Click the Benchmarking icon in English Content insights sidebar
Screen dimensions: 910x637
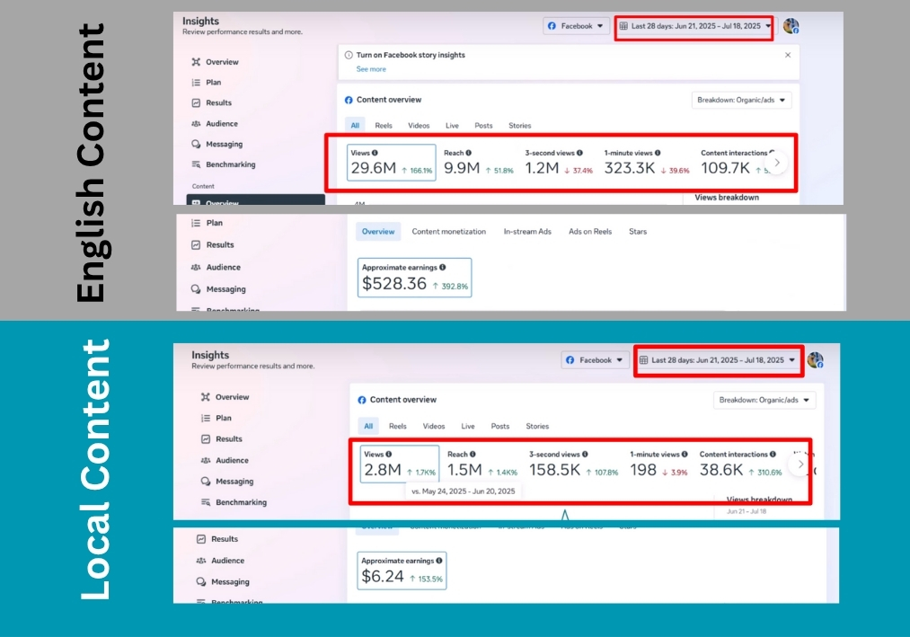196,164
